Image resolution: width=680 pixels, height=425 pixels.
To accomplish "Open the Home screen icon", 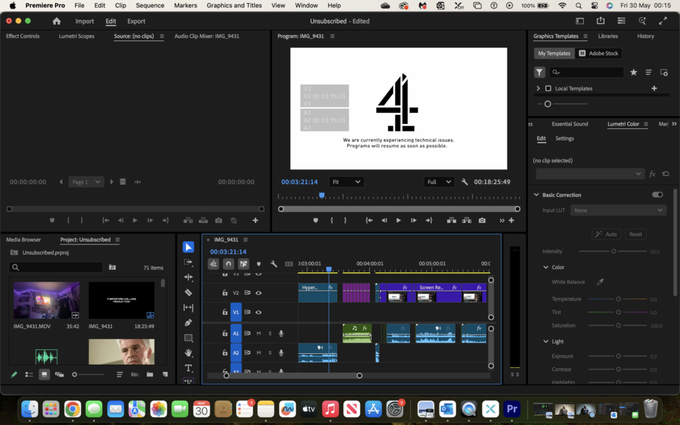I will 56,21.
